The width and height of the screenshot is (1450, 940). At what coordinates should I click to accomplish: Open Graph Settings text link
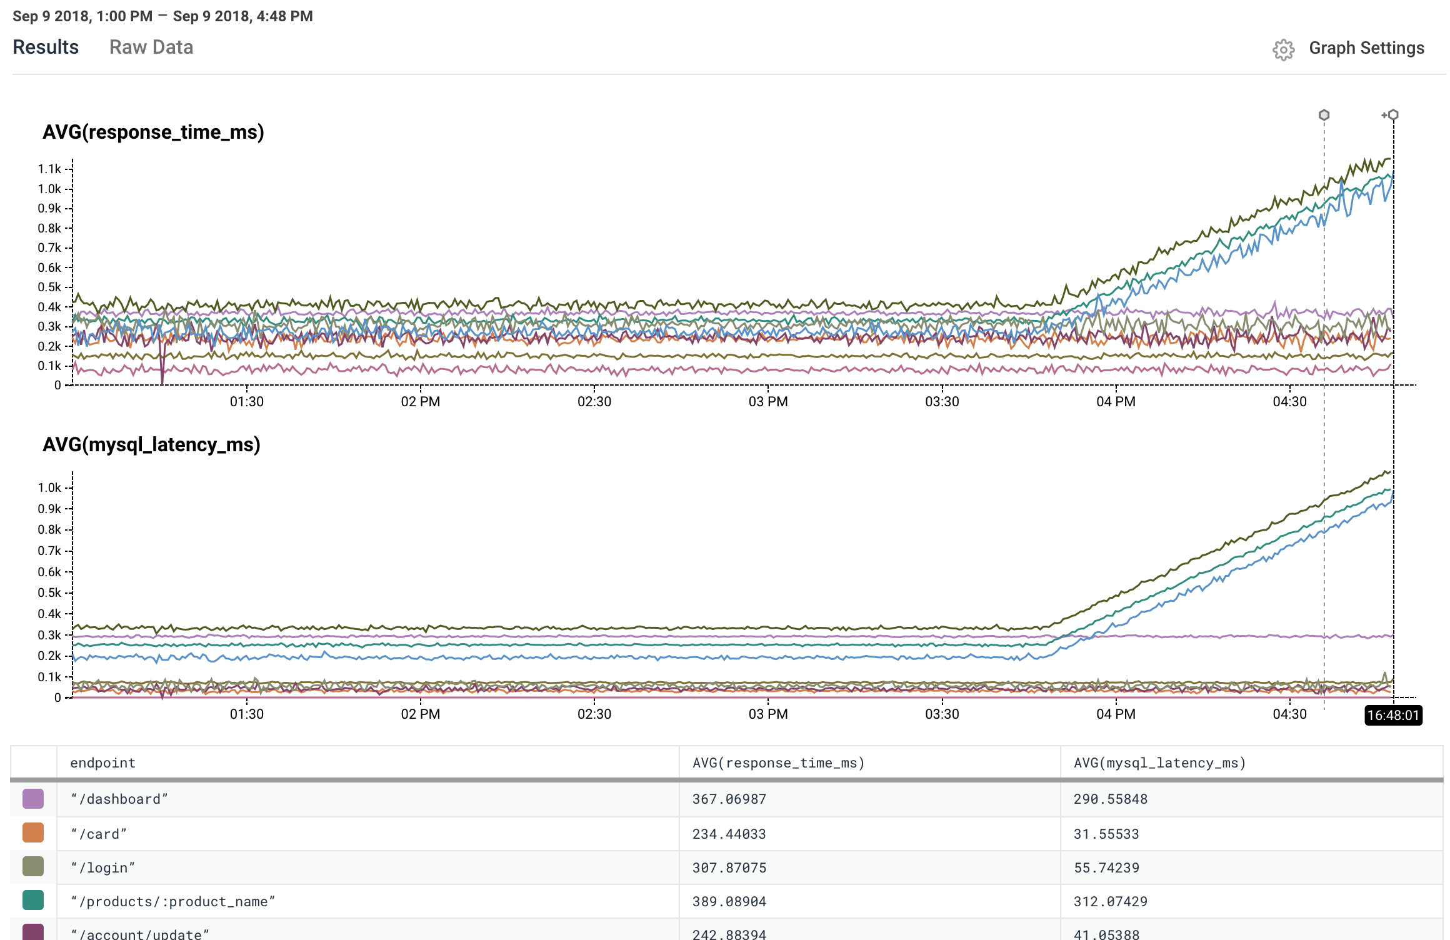click(1366, 48)
